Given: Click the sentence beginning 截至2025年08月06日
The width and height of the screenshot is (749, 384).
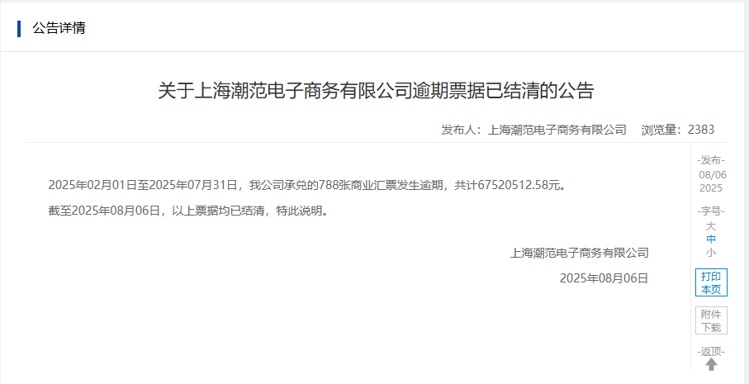Looking at the screenshot, I should click(x=190, y=211).
